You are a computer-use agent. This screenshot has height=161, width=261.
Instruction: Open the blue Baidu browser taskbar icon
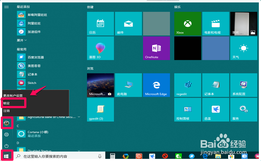[x=192, y=156]
